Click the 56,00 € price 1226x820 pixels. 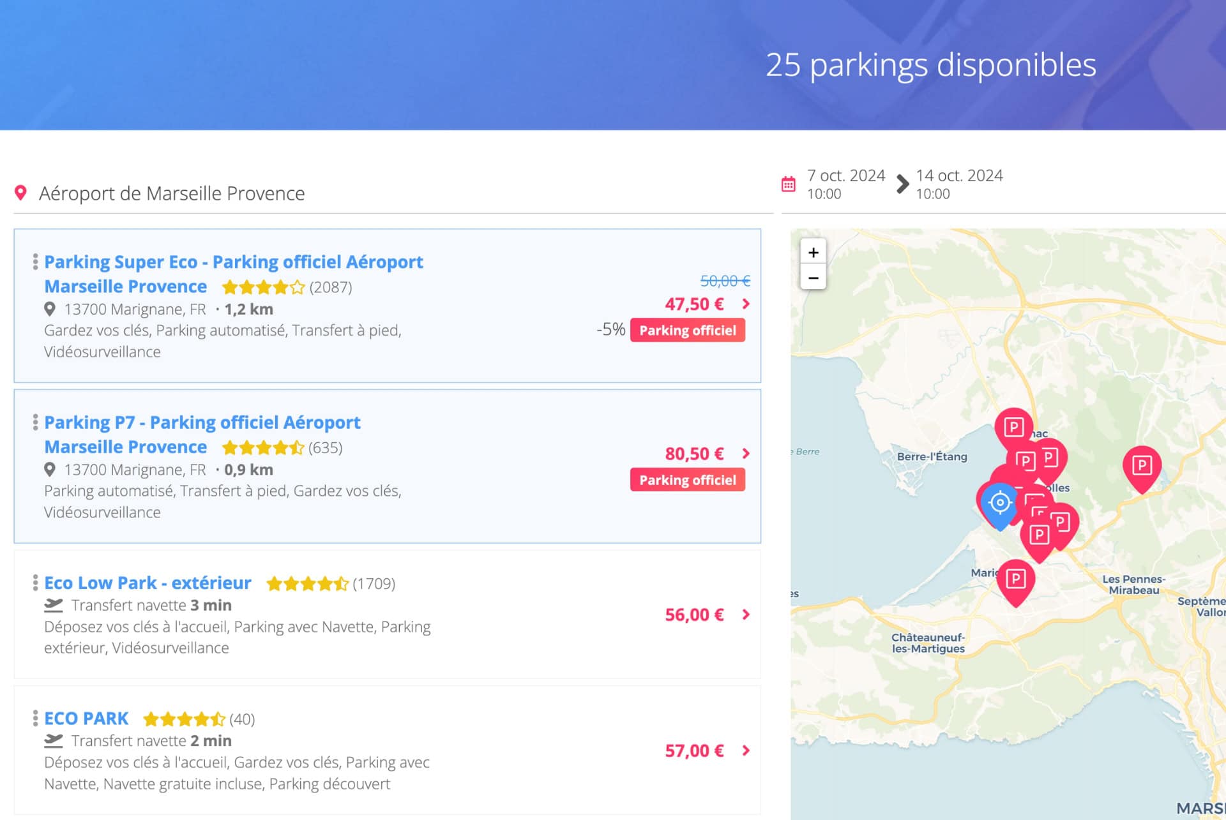coord(694,615)
